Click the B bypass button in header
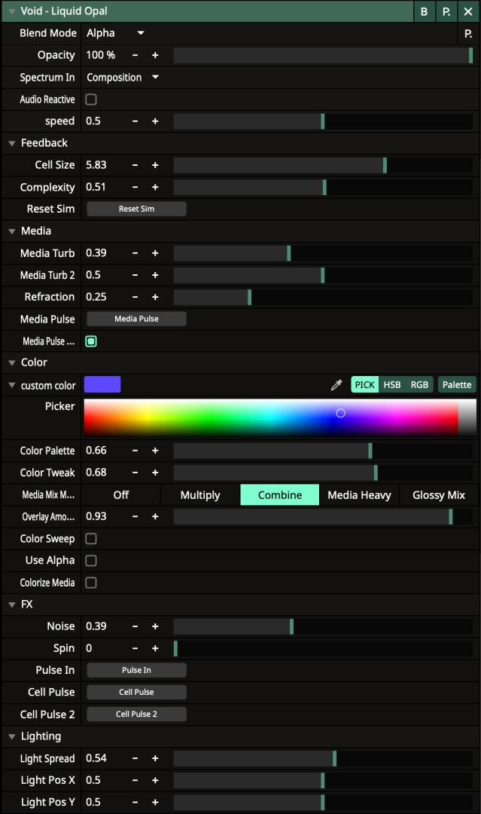The height and width of the screenshot is (814, 481). click(x=424, y=11)
